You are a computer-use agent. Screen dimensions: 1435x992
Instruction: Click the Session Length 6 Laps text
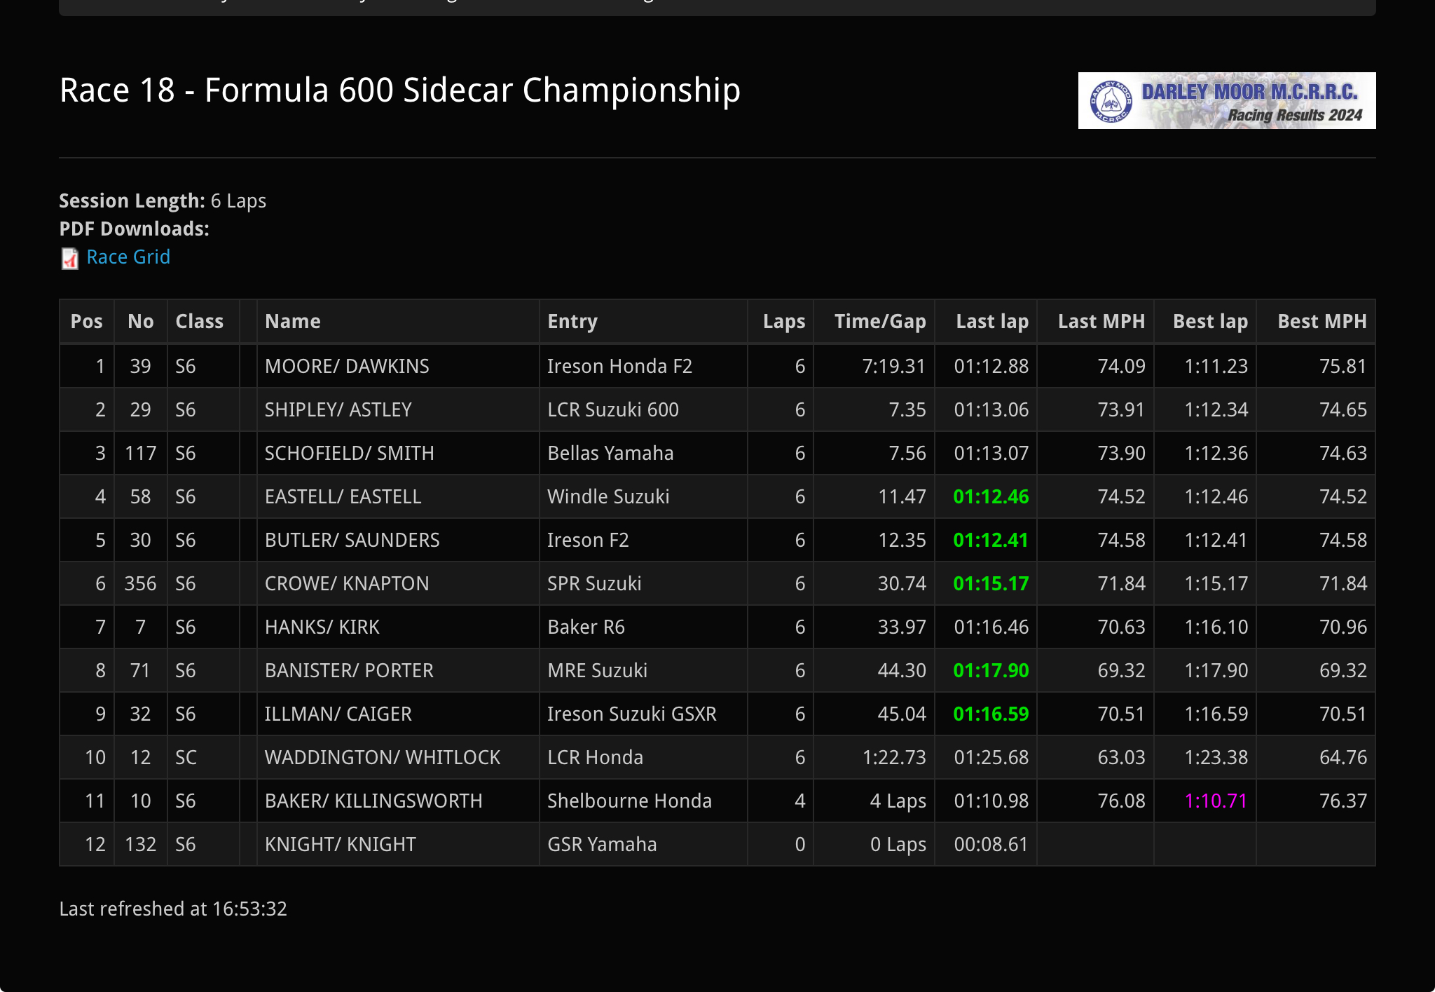click(x=163, y=201)
